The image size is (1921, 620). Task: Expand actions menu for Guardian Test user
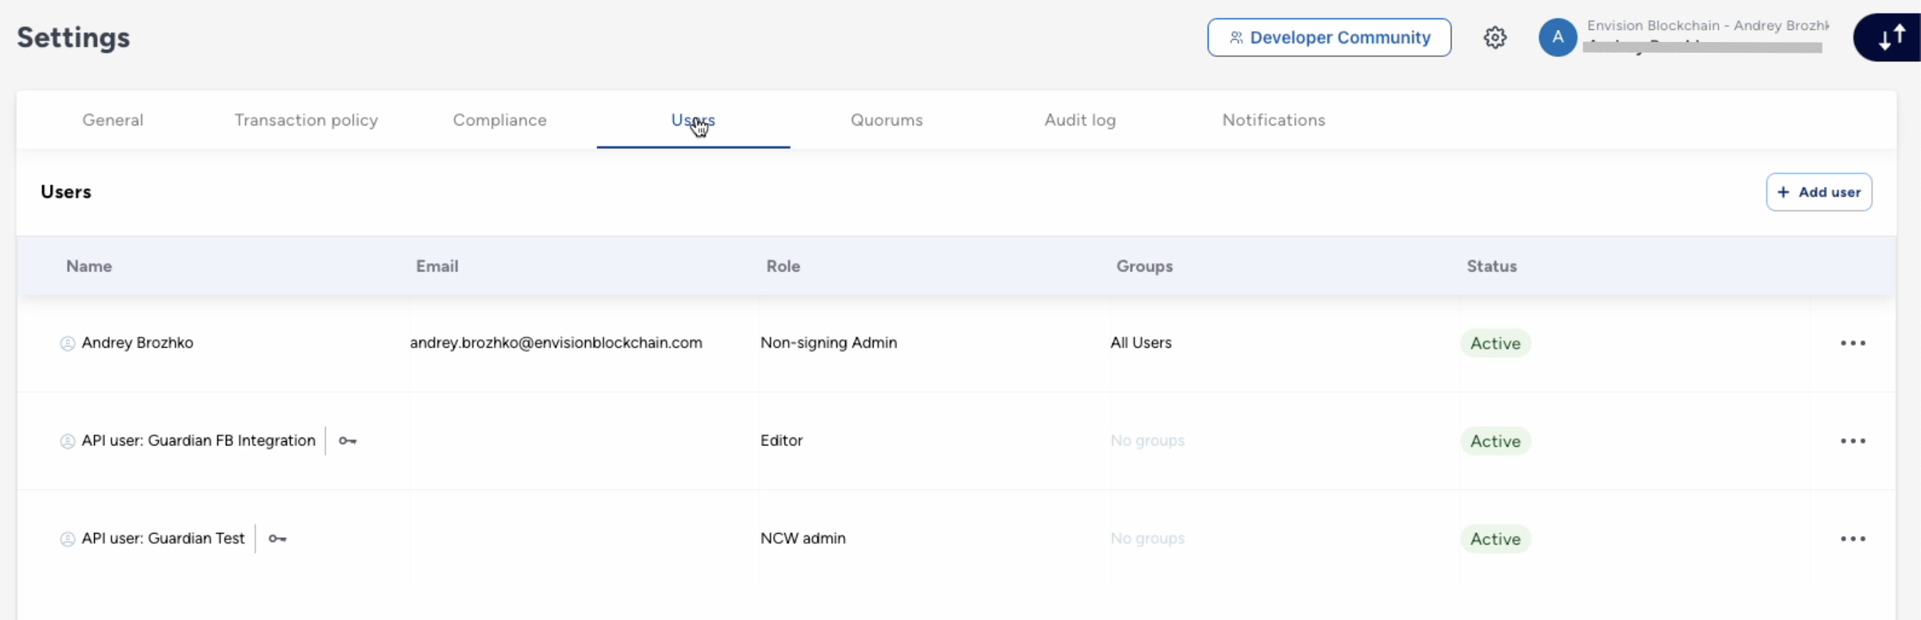tap(1853, 539)
